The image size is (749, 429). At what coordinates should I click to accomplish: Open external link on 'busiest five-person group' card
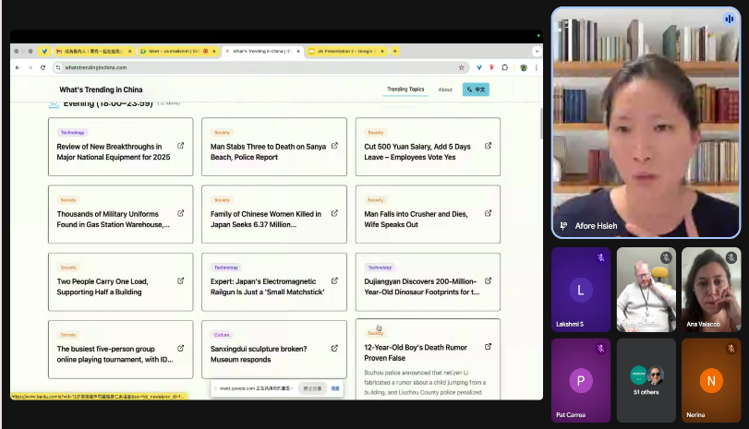pyautogui.click(x=181, y=349)
